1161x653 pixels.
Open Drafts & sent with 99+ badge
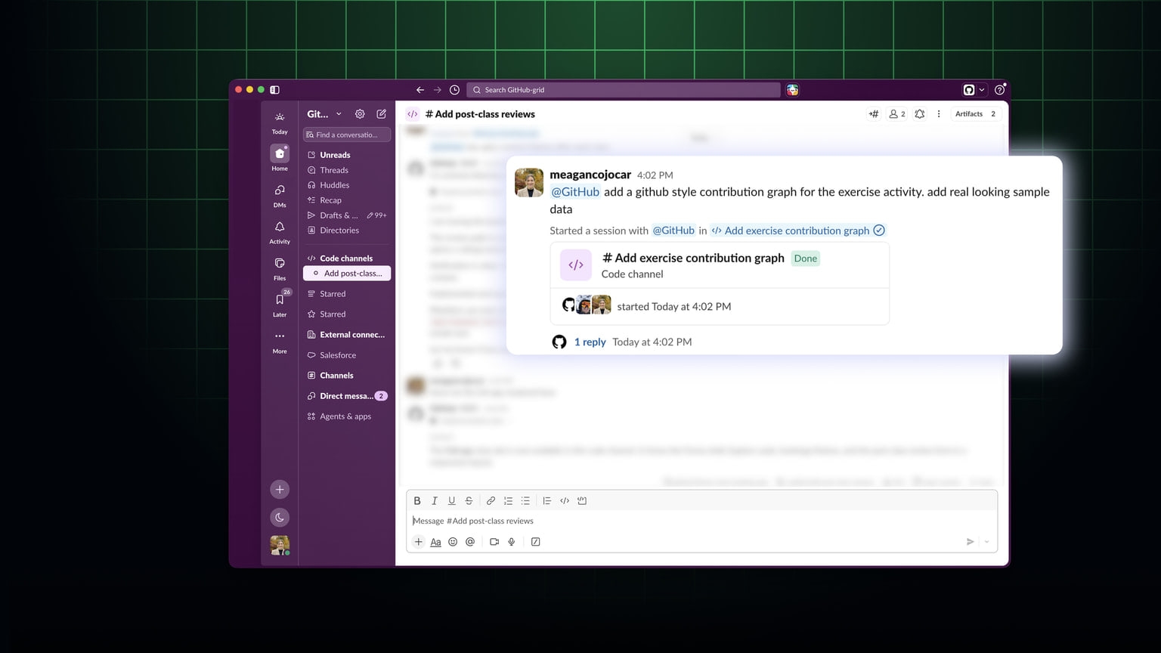pos(347,215)
